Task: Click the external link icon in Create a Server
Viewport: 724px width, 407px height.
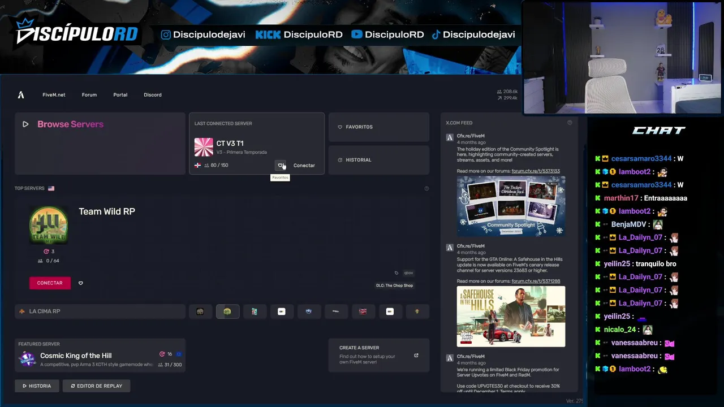Action: tap(416, 356)
